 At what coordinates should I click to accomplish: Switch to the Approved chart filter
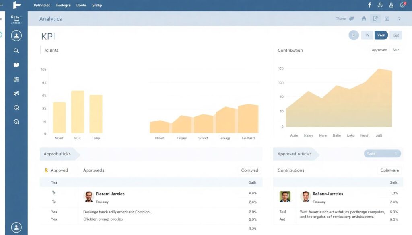(x=379, y=50)
